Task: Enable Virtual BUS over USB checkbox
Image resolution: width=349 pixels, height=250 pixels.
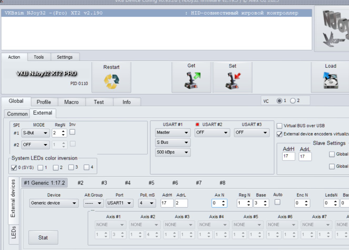Action: point(279,126)
